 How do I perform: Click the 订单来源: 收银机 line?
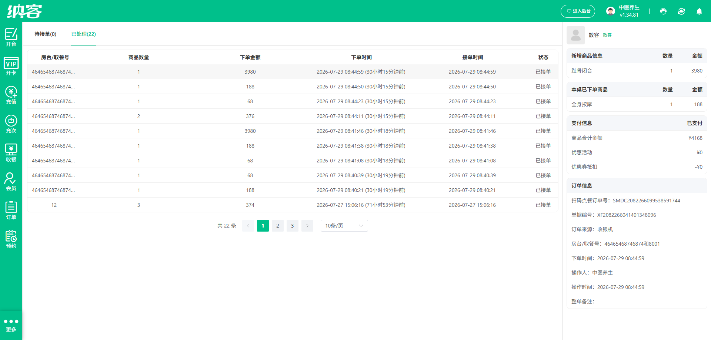tap(592, 229)
